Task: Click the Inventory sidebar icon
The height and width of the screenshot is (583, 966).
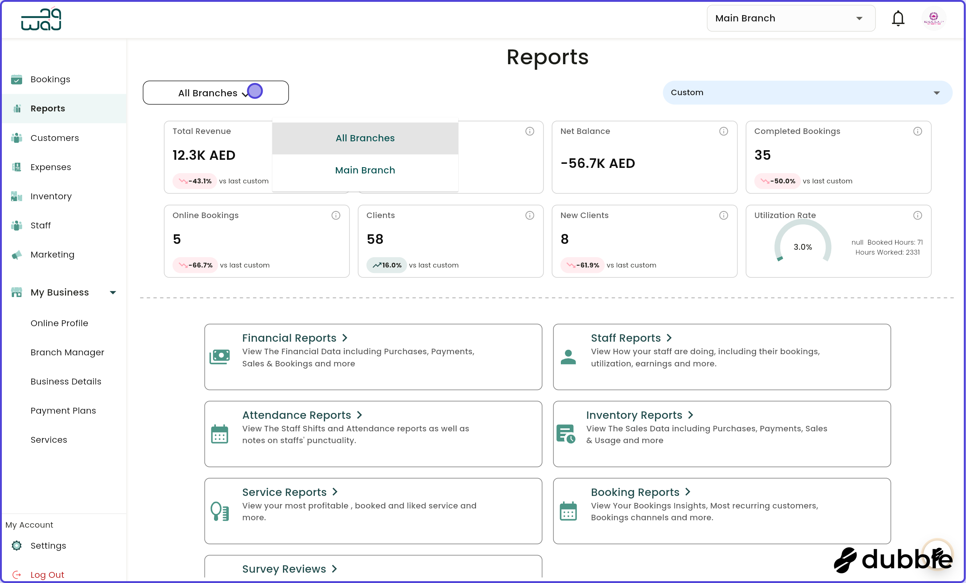Action: point(17,196)
